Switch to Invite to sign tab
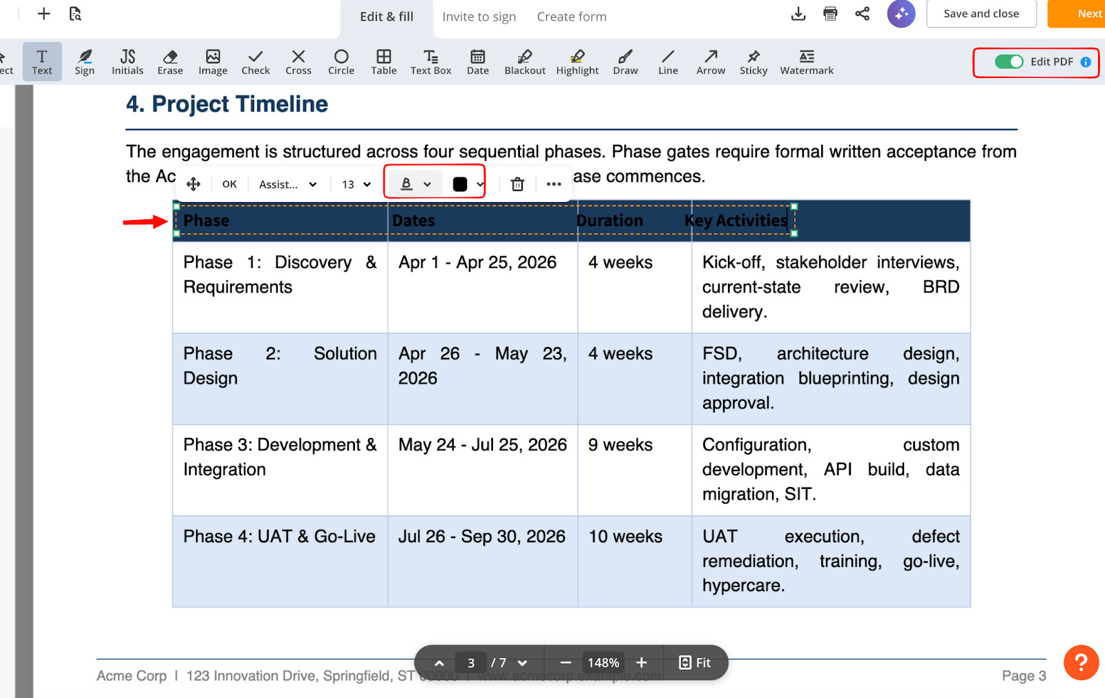This screenshot has height=698, width=1105. [x=479, y=17]
